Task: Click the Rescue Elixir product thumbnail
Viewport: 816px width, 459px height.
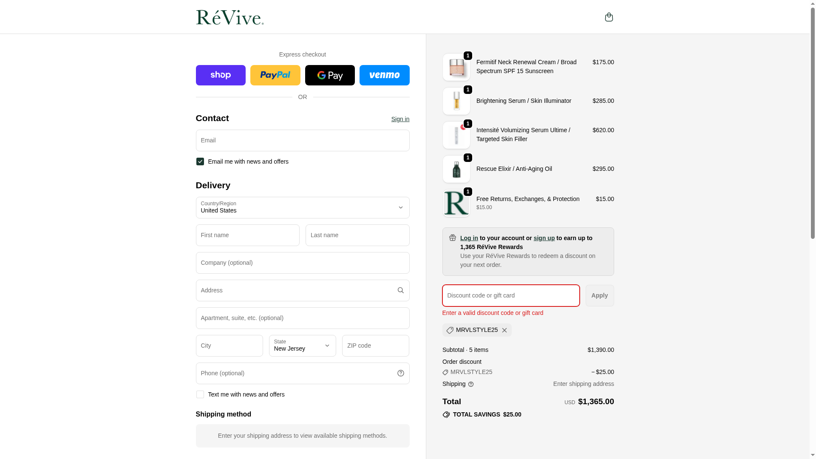Action: [x=456, y=169]
